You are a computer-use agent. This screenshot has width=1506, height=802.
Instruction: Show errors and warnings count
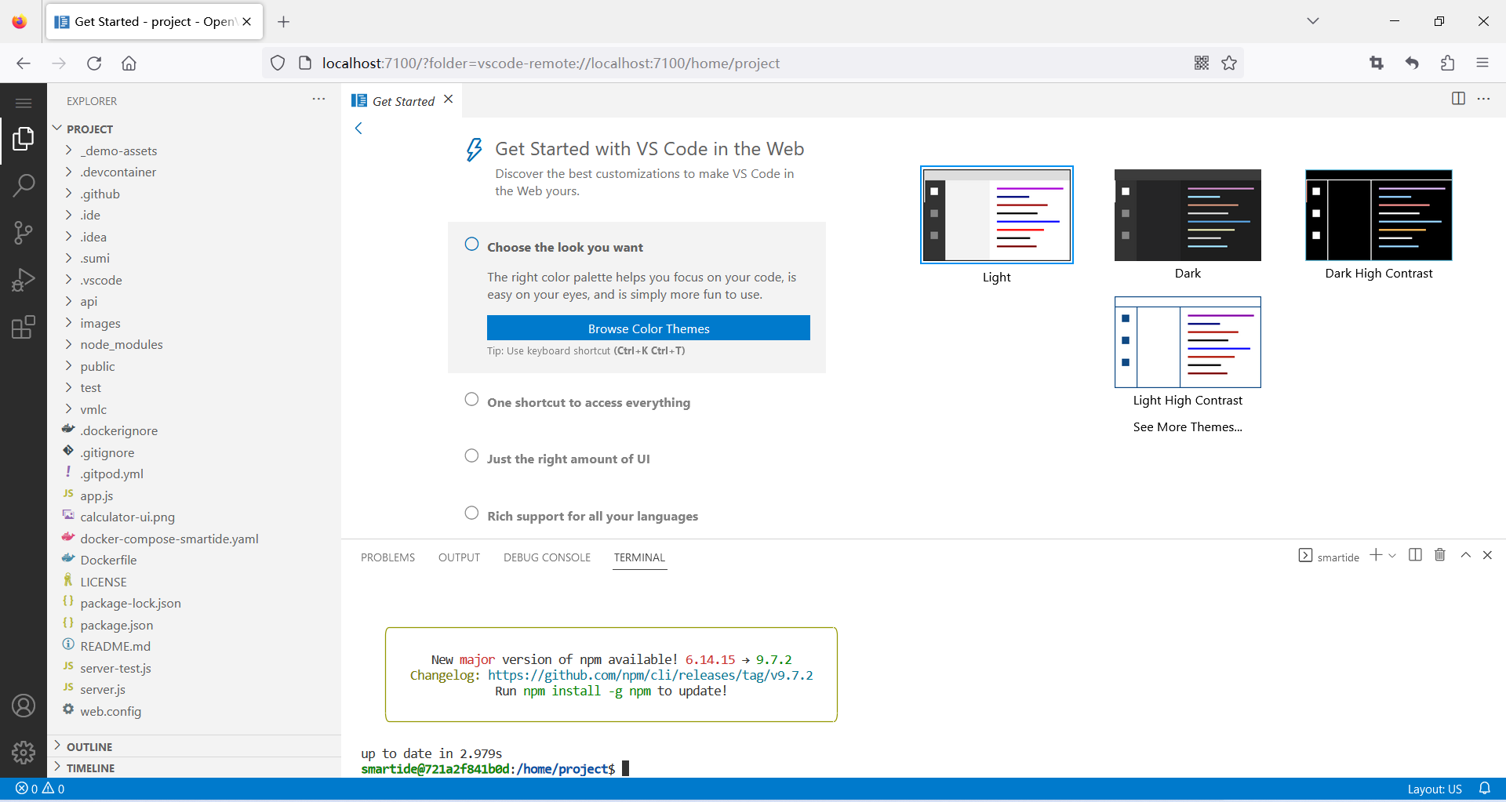point(40,789)
